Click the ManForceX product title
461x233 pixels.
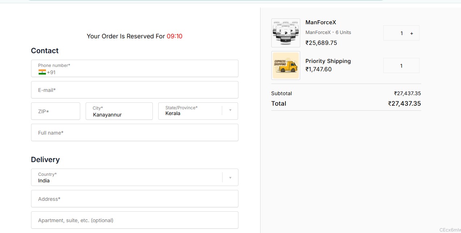[x=320, y=22]
